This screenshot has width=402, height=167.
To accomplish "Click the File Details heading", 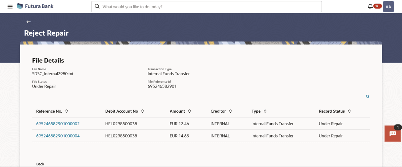I will click(48, 61).
